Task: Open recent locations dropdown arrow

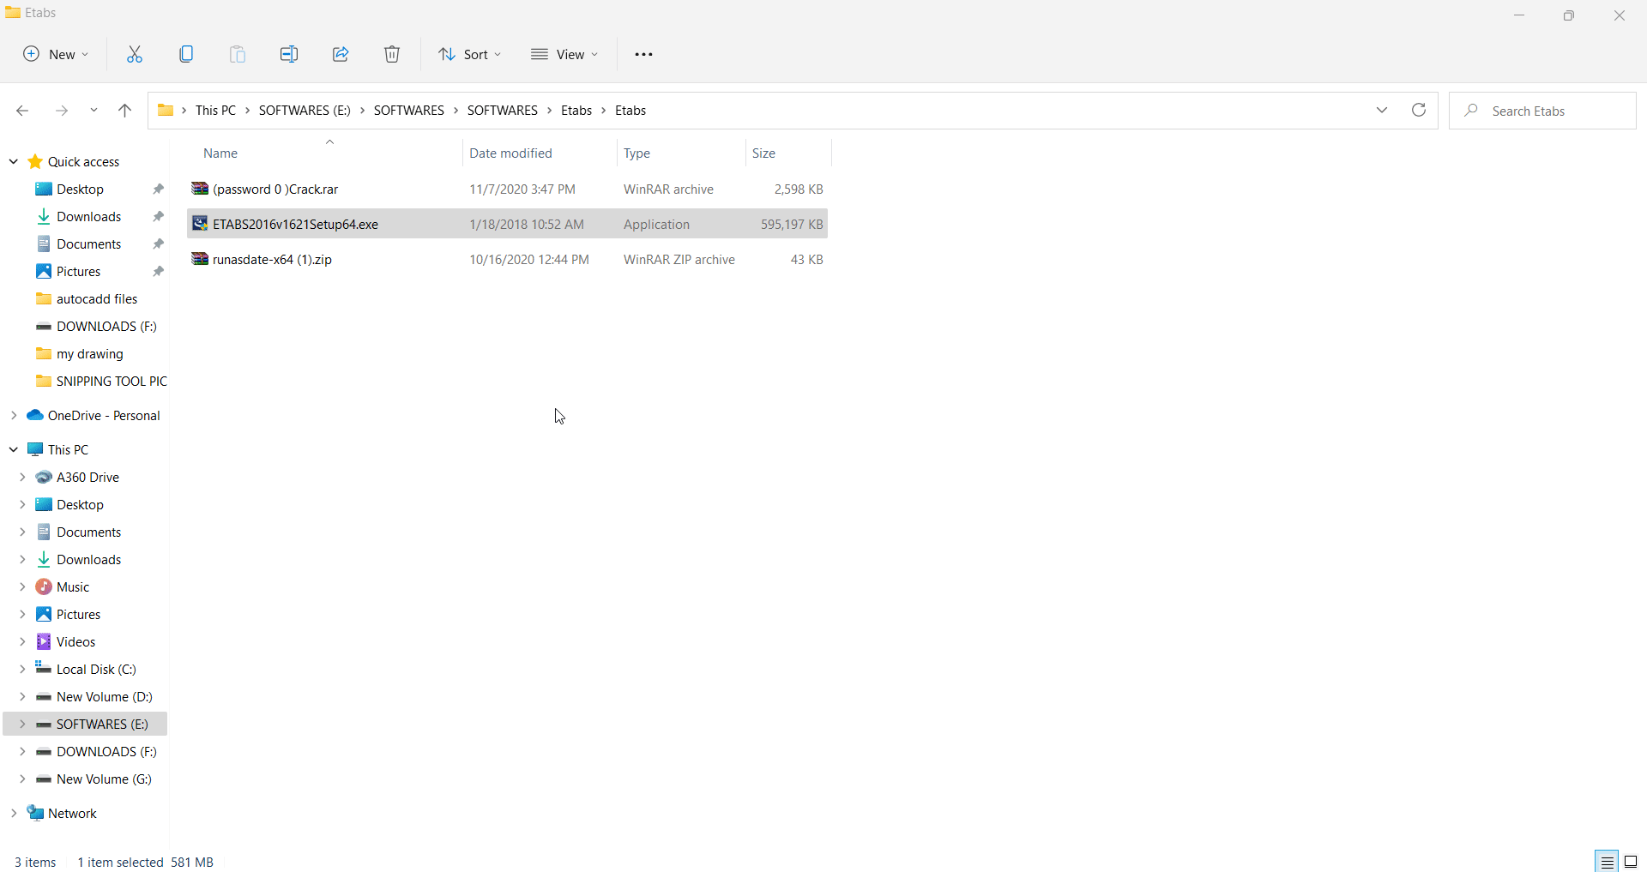Action: (x=94, y=111)
